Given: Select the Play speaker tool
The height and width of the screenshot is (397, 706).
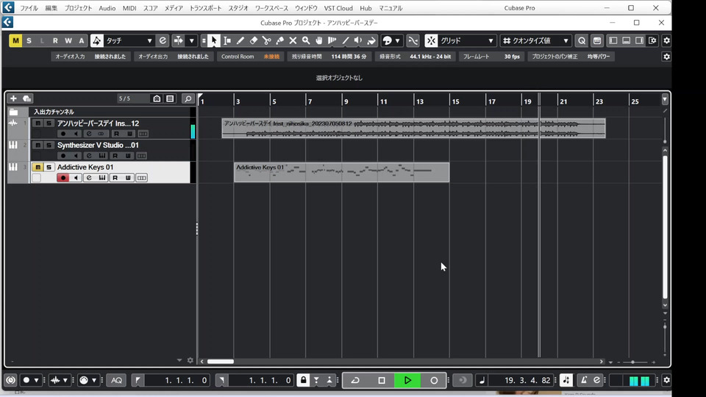Looking at the screenshot, I should click(358, 40).
